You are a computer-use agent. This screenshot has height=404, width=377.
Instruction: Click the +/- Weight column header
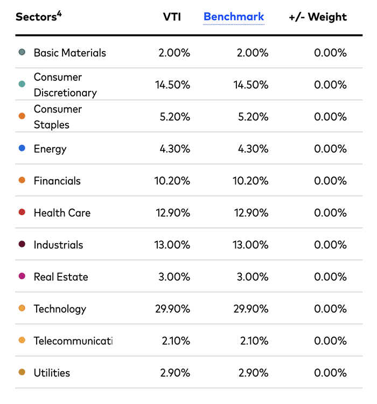(318, 17)
